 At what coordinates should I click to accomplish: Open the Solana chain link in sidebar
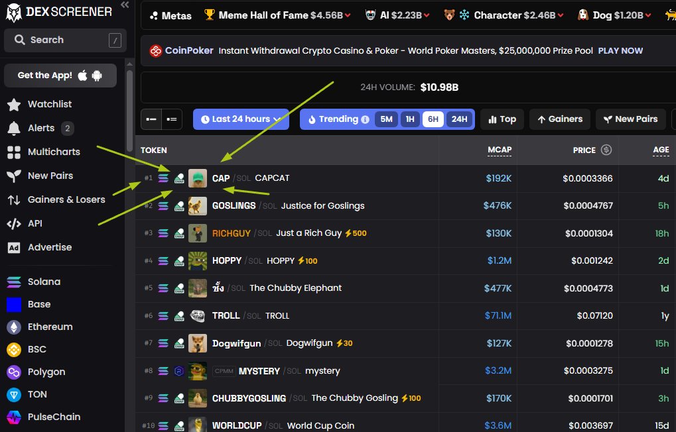click(x=44, y=282)
